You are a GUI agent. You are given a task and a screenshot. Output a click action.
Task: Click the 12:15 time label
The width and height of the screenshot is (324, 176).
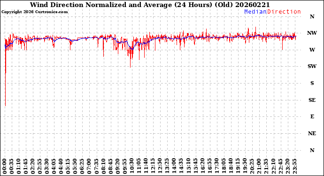pyautogui.click(x=153, y=166)
